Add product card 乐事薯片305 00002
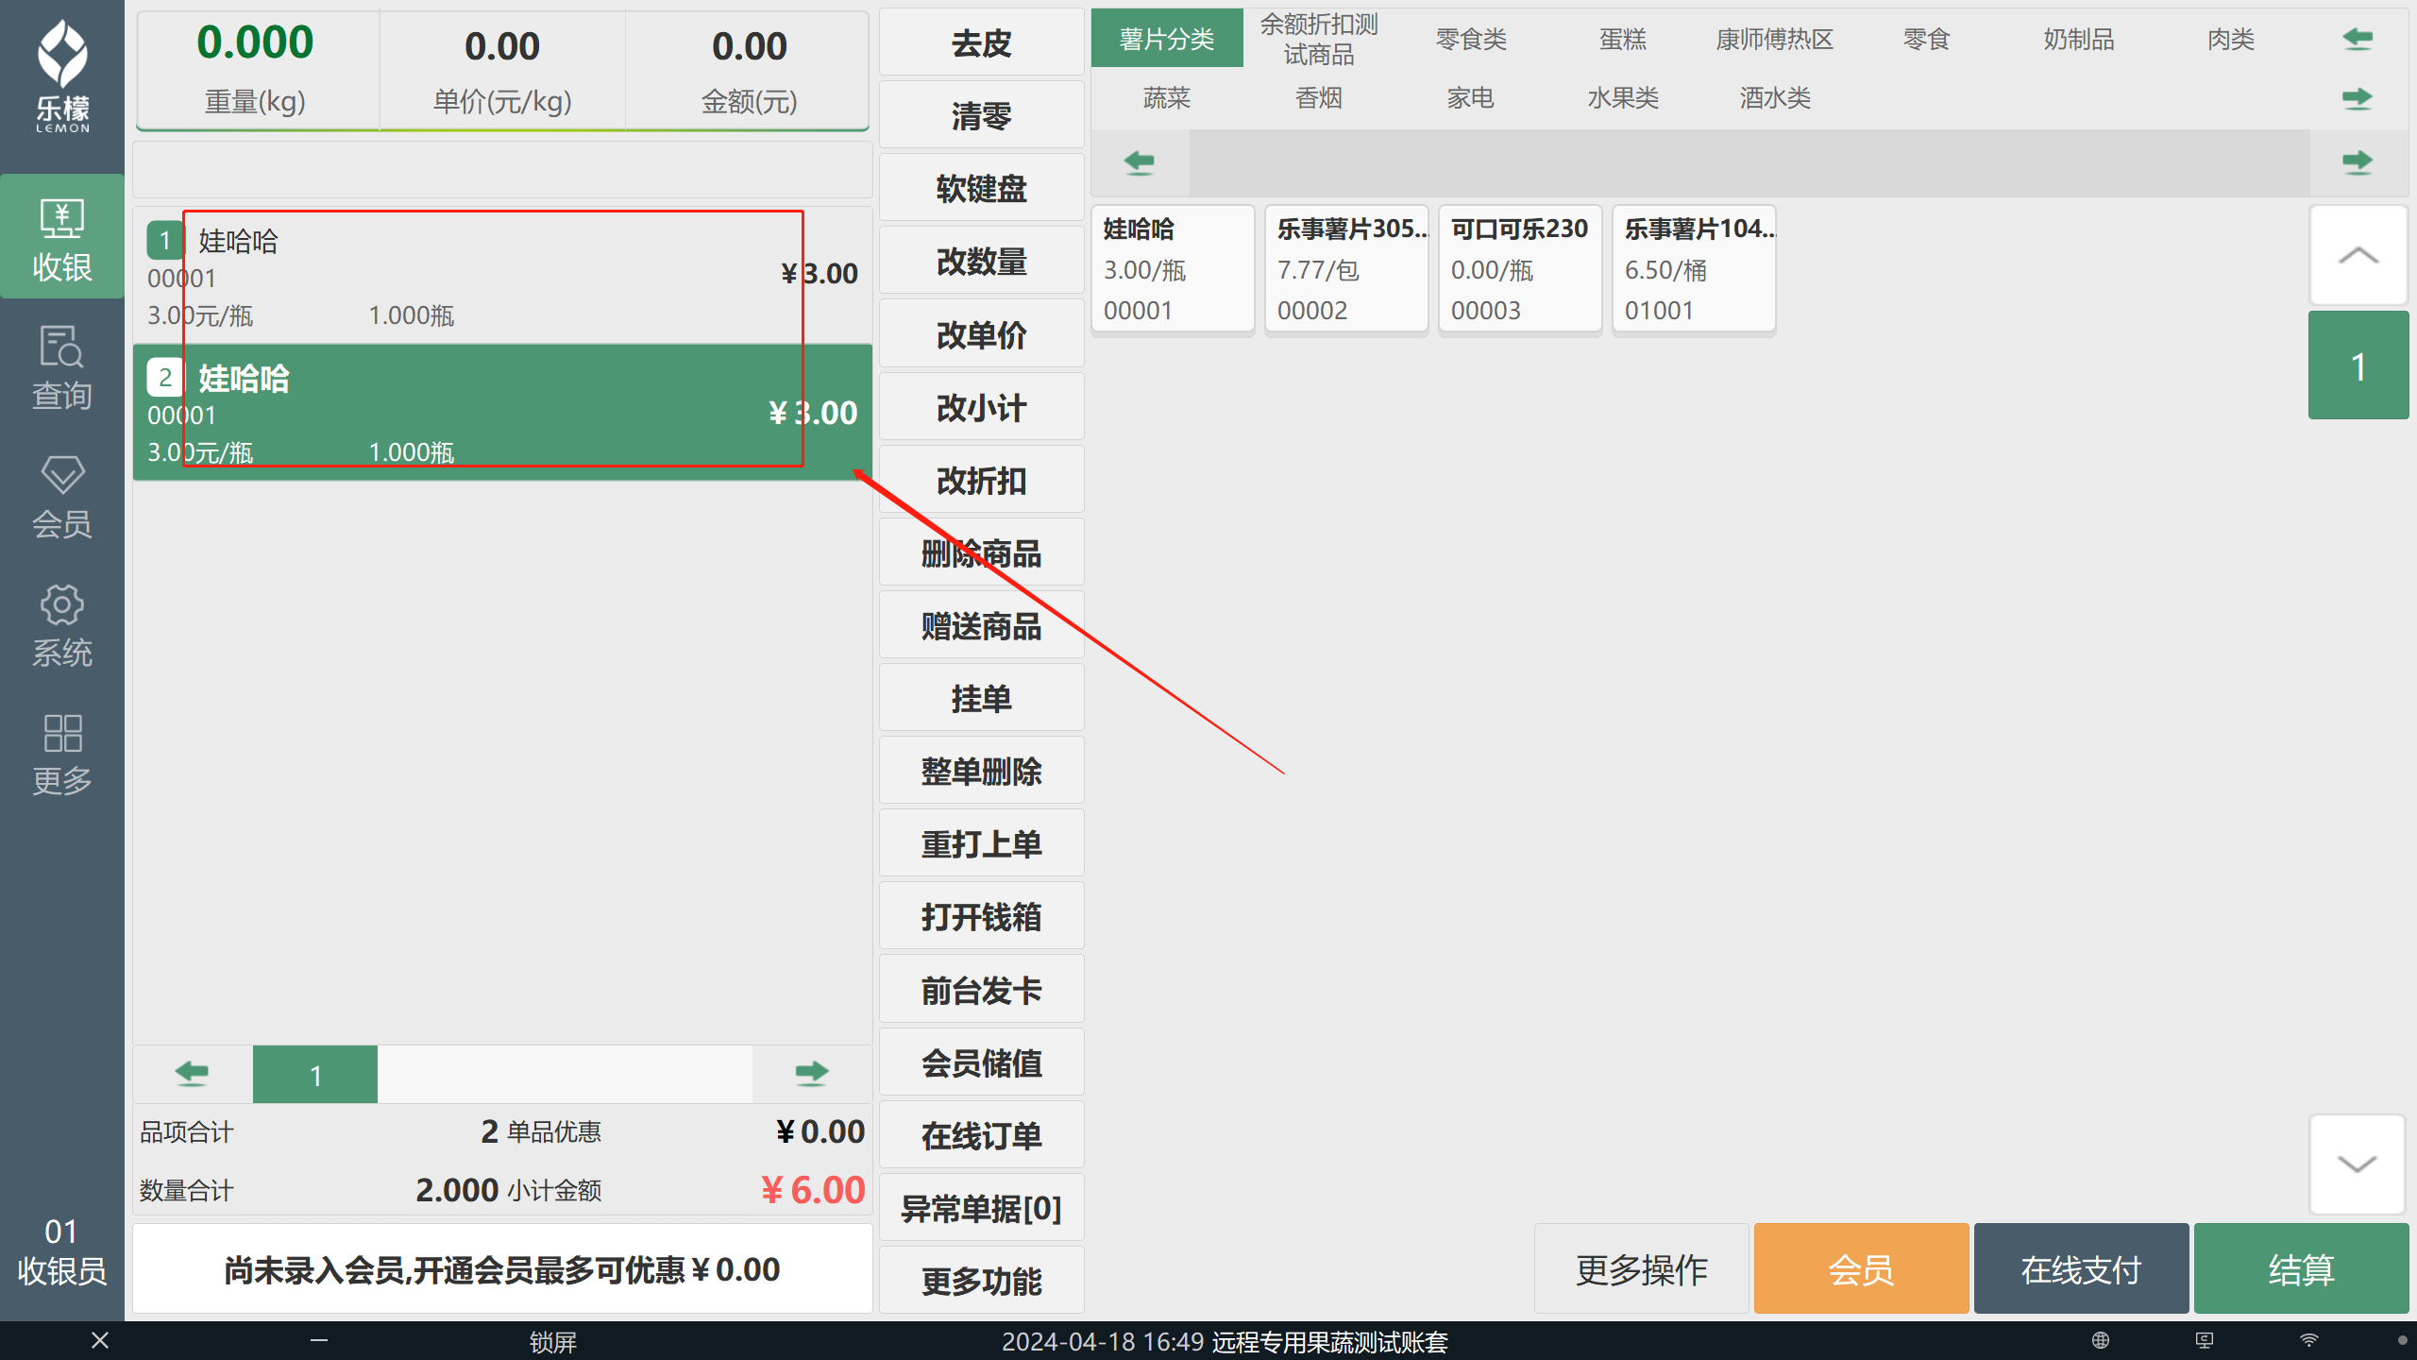The height and width of the screenshot is (1360, 2417). click(x=1347, y=269)
